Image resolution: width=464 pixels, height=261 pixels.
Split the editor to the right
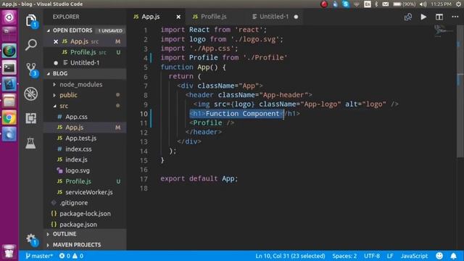coord(439,17)
